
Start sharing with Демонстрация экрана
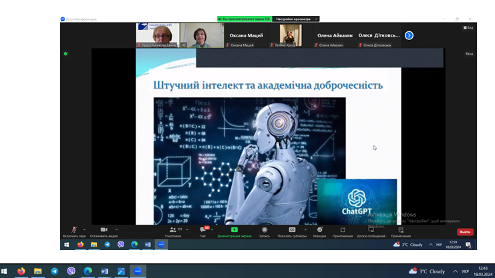tap(234, 230)
